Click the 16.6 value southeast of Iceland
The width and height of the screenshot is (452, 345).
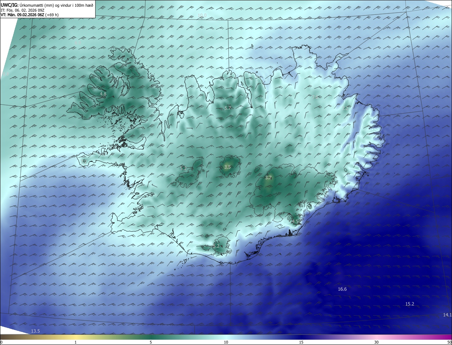pyautogui.click(x=342, y=289)
